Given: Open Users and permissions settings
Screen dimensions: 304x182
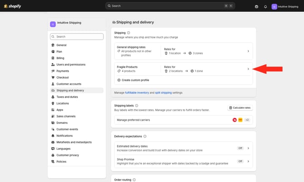Looking at the screenshot, I should 71,64.
